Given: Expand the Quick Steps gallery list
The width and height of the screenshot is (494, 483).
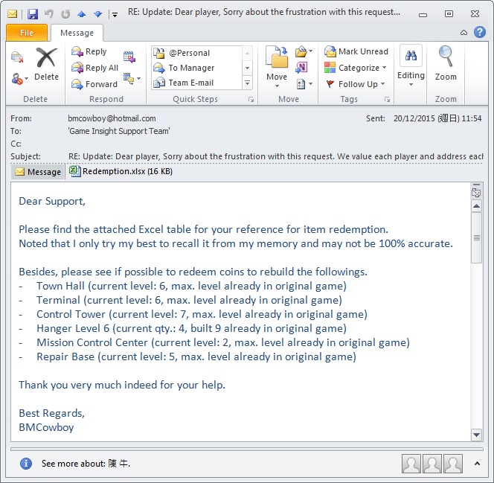Looking at the screenshot, I should click(x=248, y=83).
